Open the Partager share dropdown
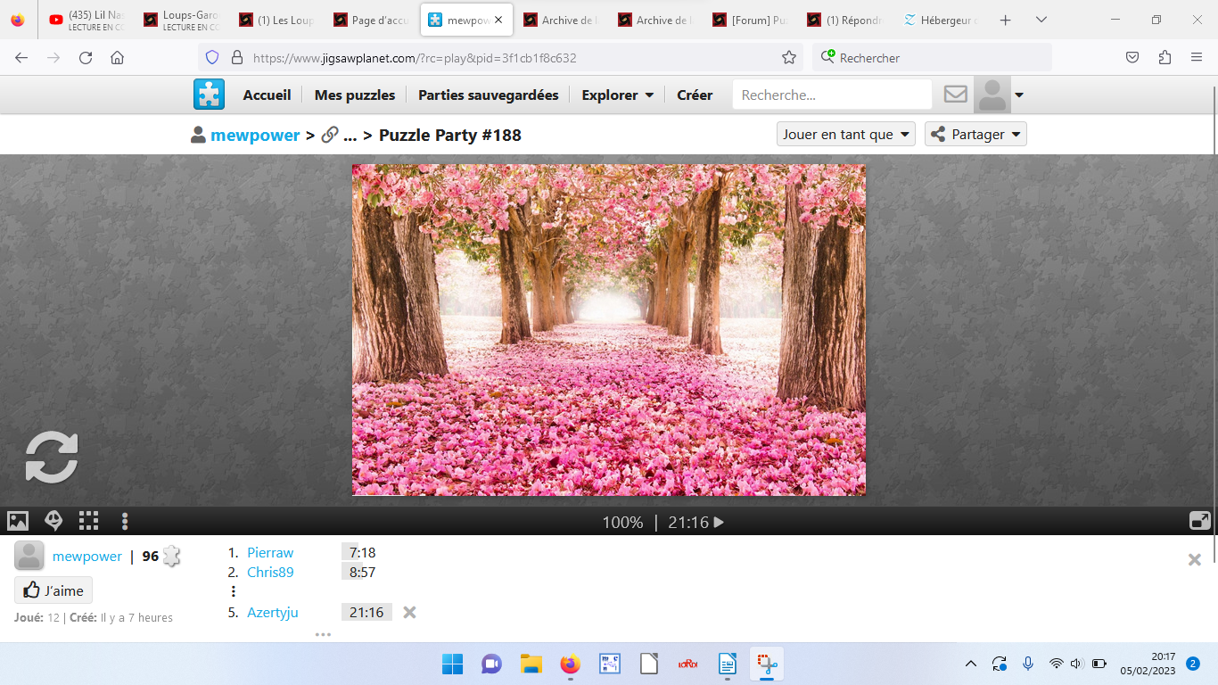Viewport: 1218px width, 685px height. [x=975, y=134]
